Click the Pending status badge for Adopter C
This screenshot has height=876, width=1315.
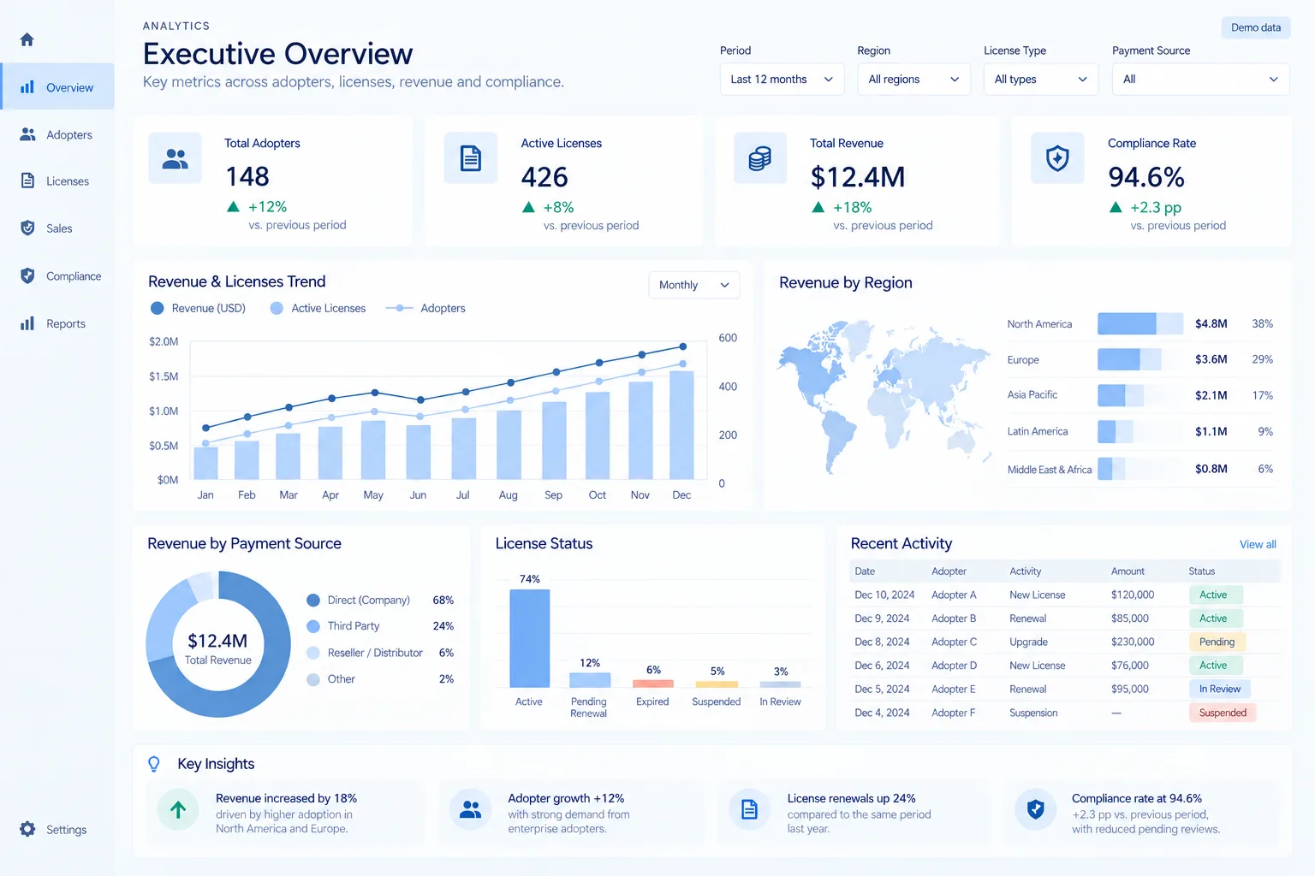(1217, 642)
